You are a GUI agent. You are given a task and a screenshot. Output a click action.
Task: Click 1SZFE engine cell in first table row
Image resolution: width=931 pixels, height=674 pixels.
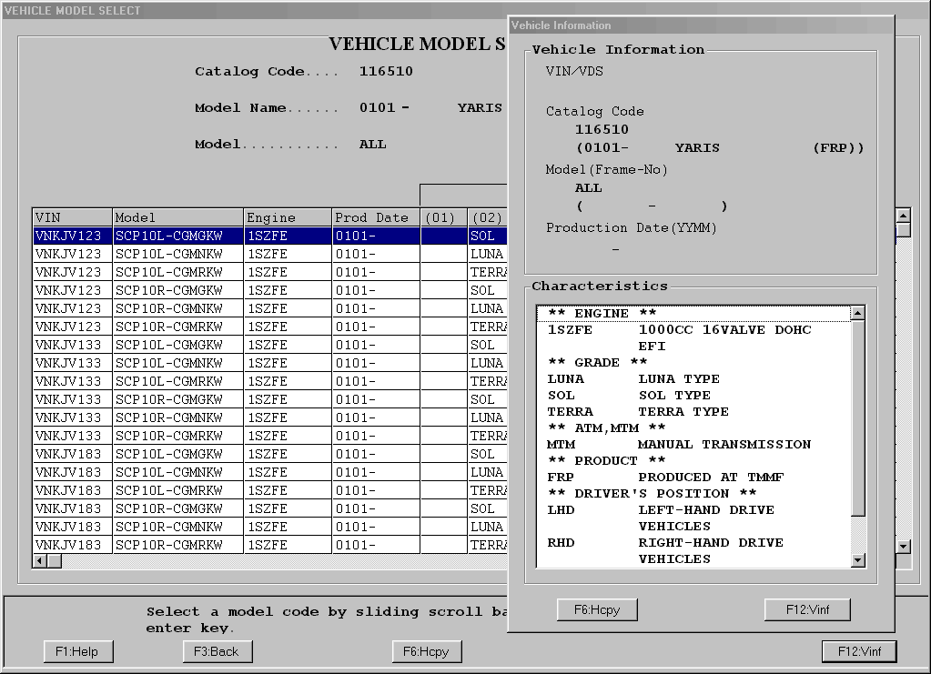coord(288,236)
